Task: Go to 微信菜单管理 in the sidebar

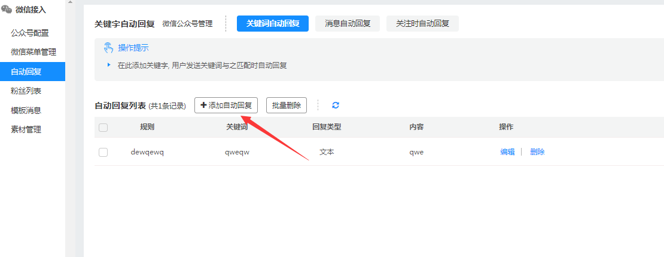Action: [x=33, y=52]
